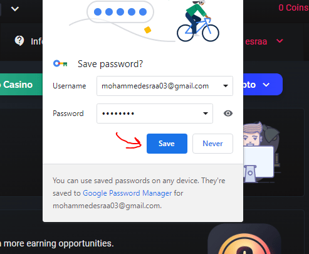309x254 pixels.
Task: Click the Password input field
Action: [155, 114]
